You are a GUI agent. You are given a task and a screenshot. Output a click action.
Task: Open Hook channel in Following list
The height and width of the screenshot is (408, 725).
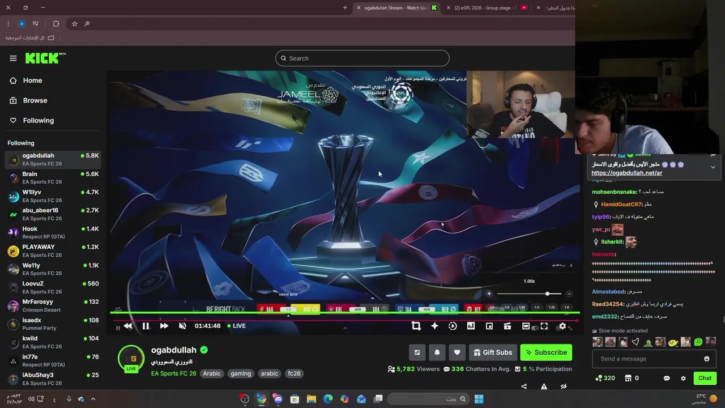(x=53, y=232)
